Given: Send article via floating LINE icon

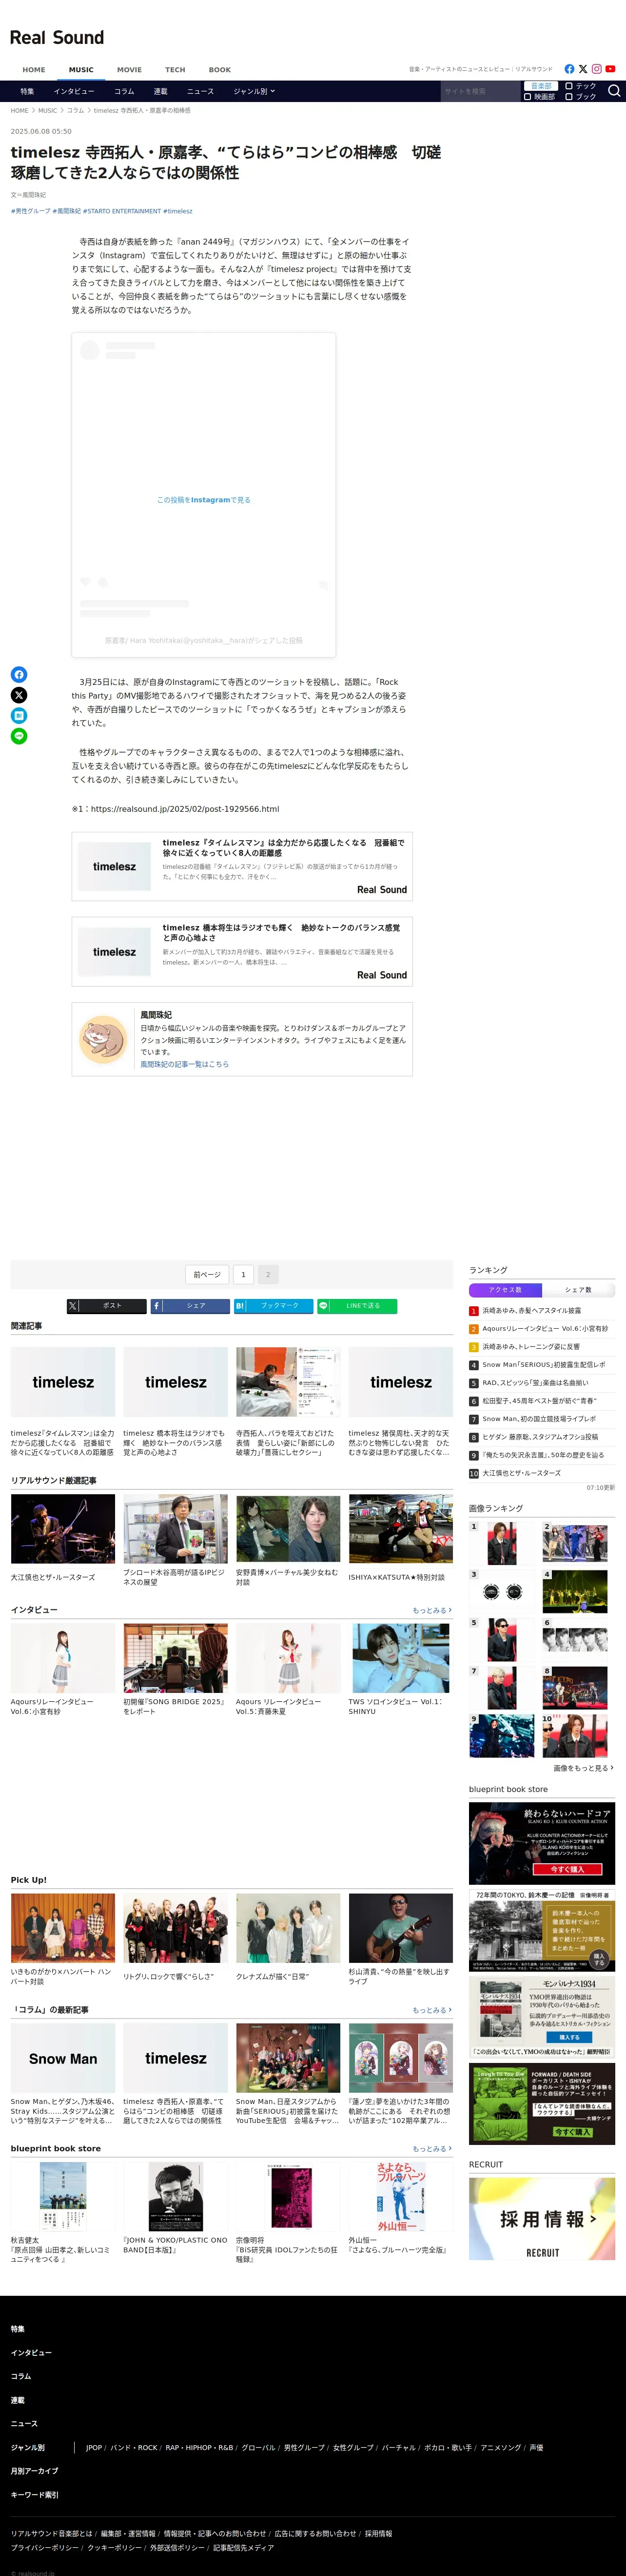Looking at the screenshot, I should coord(19,736).
